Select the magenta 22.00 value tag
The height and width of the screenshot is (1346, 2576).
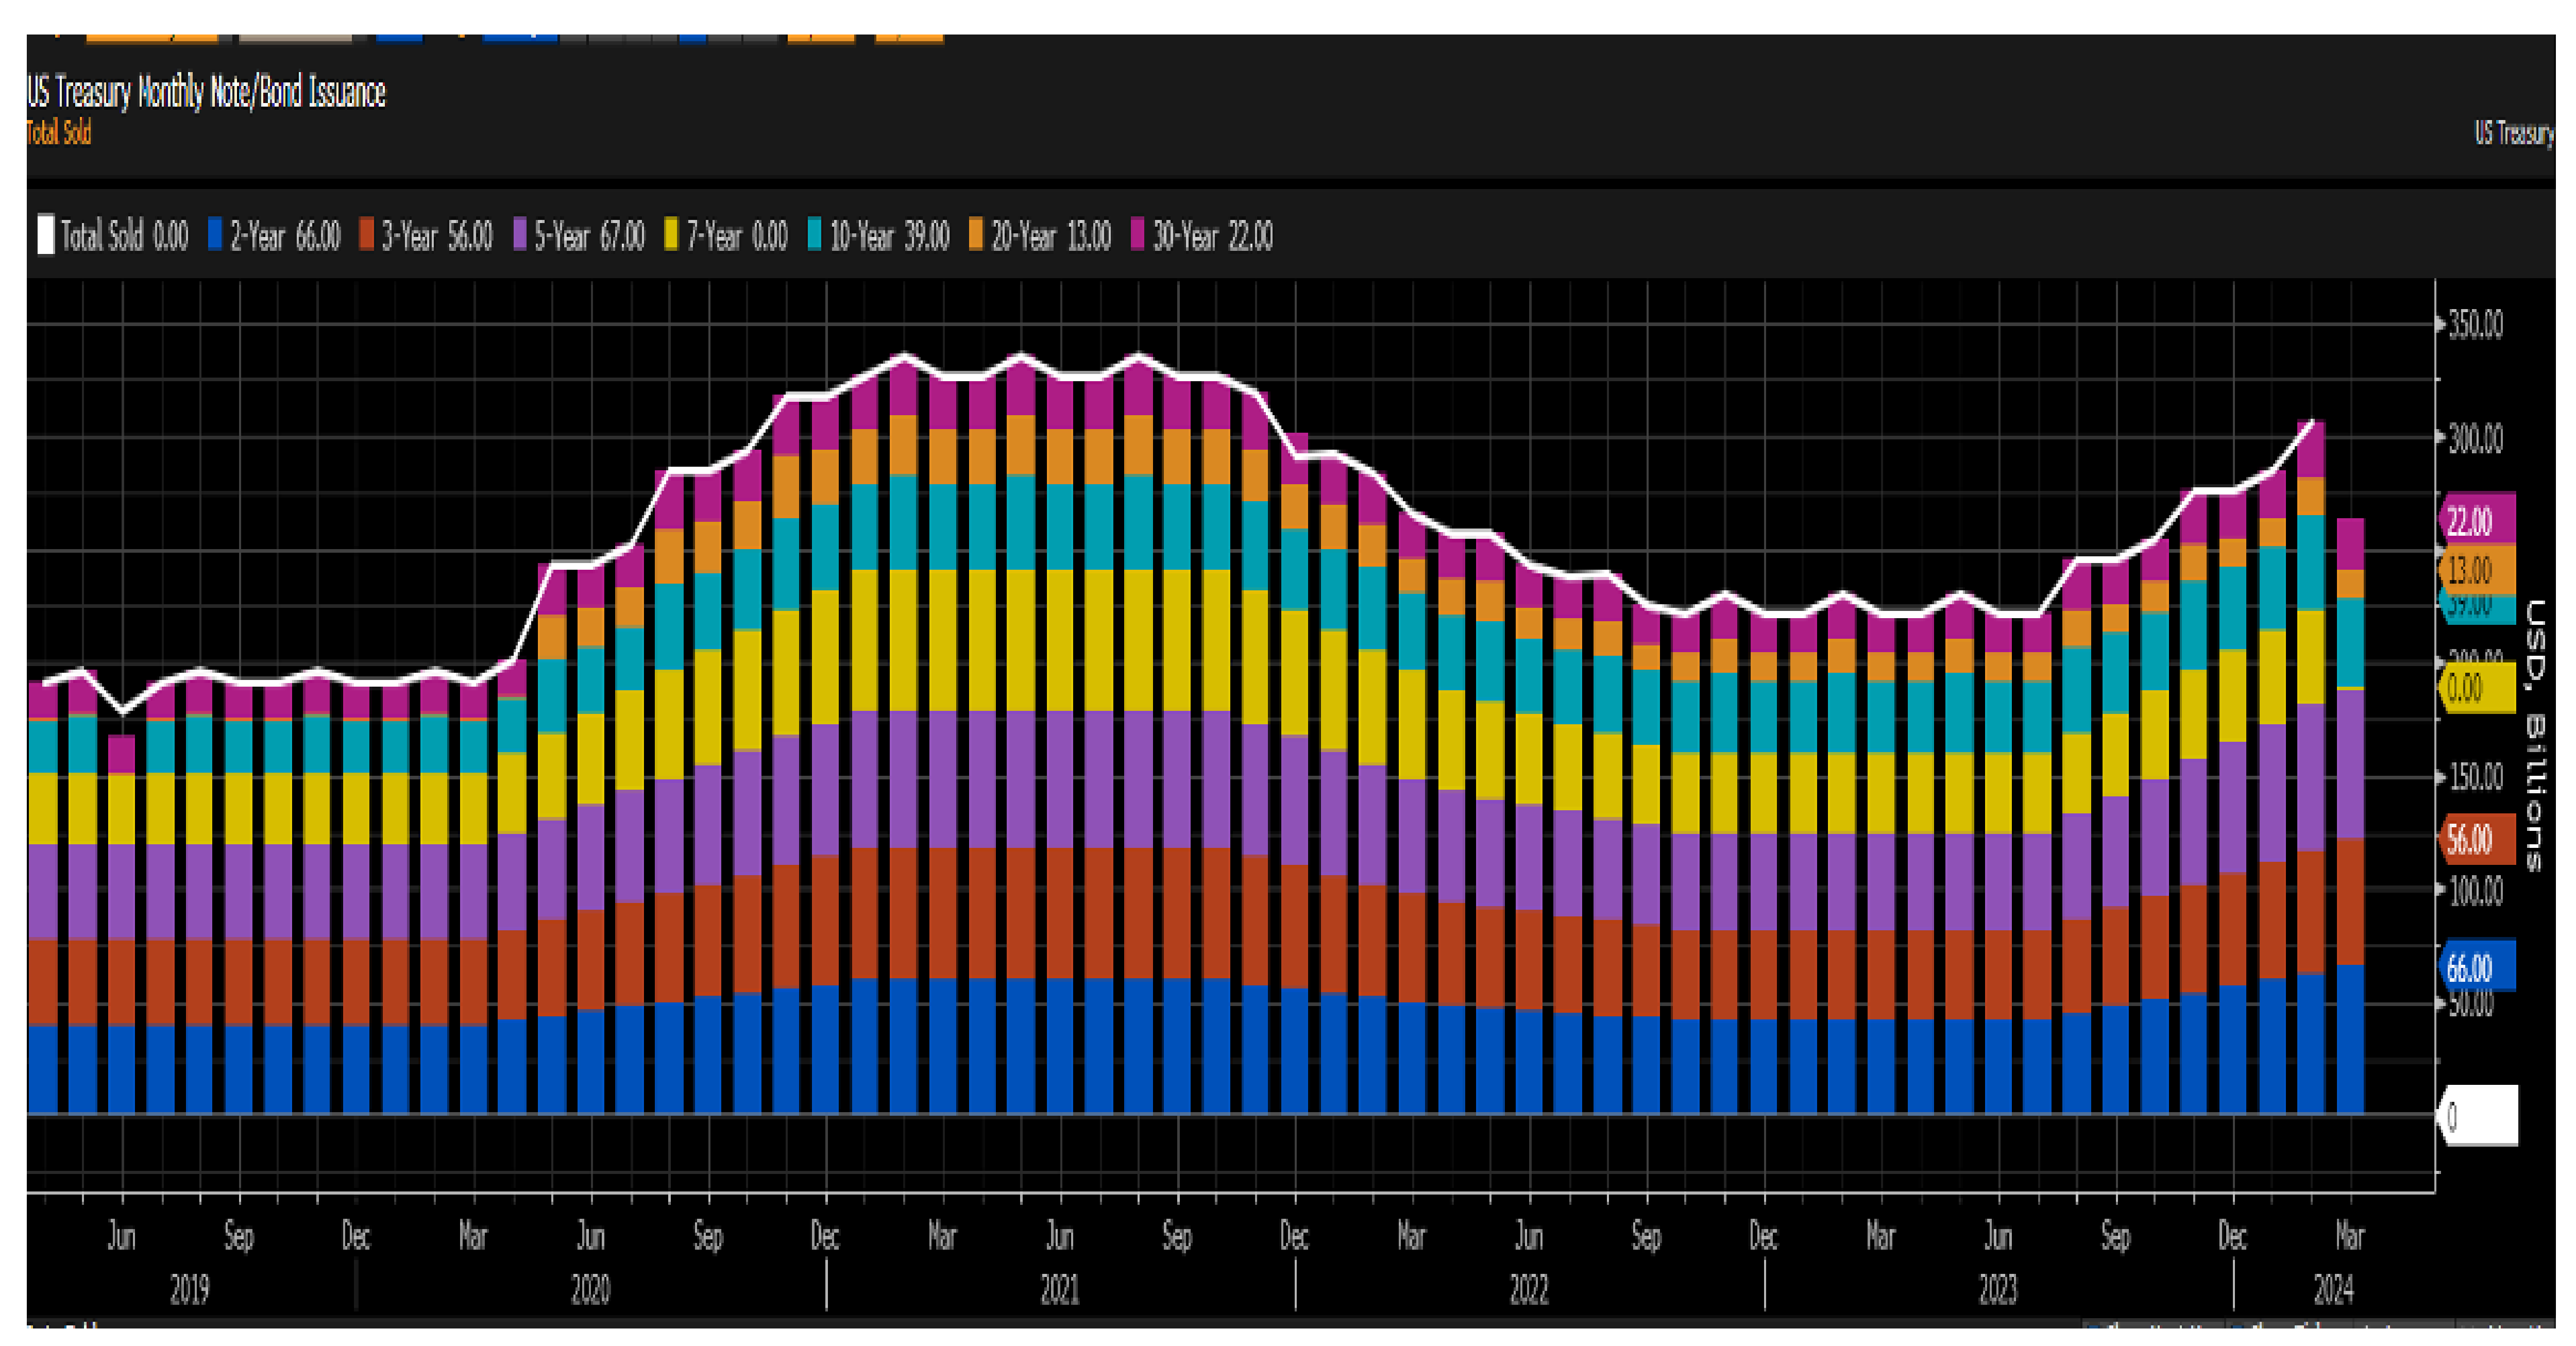tap(2478, 520)
